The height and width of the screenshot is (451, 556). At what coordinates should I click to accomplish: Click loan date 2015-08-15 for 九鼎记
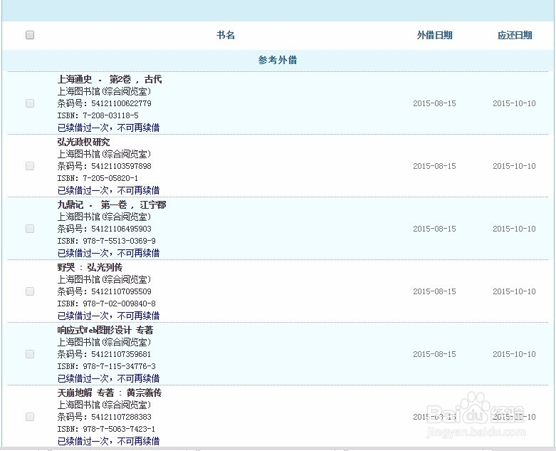tap(434, 229)
